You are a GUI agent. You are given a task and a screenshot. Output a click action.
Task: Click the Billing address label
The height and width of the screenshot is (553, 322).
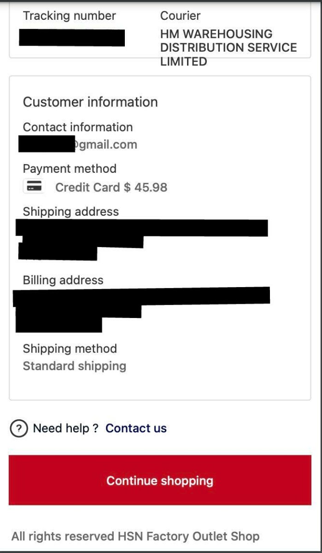(63, 280)
